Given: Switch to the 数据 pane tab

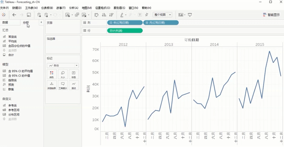Looking at the screenshot, I should [5, 22].
